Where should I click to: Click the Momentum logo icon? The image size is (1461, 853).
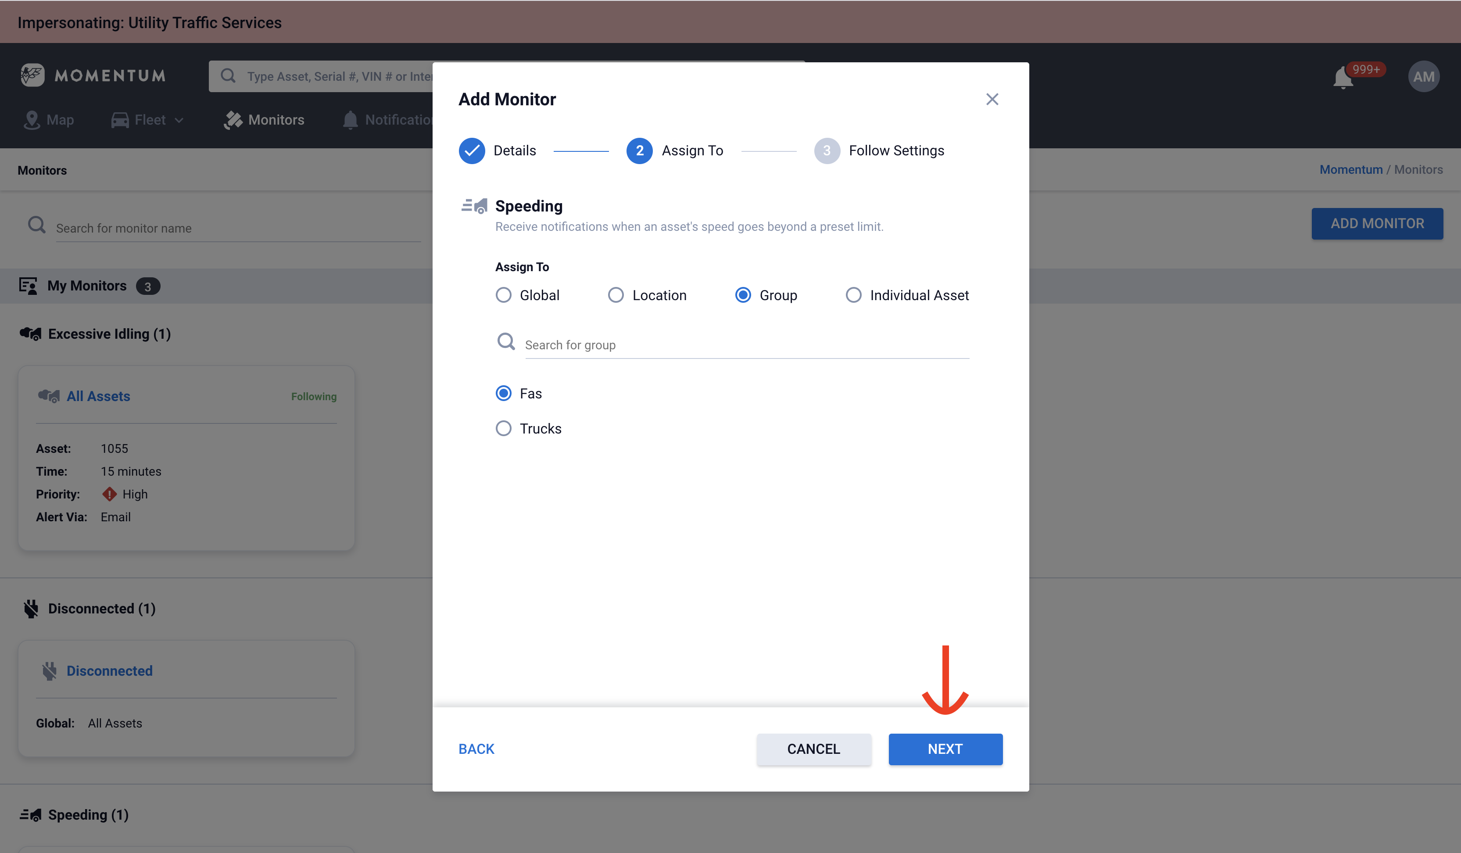click(x=32, y=75)
